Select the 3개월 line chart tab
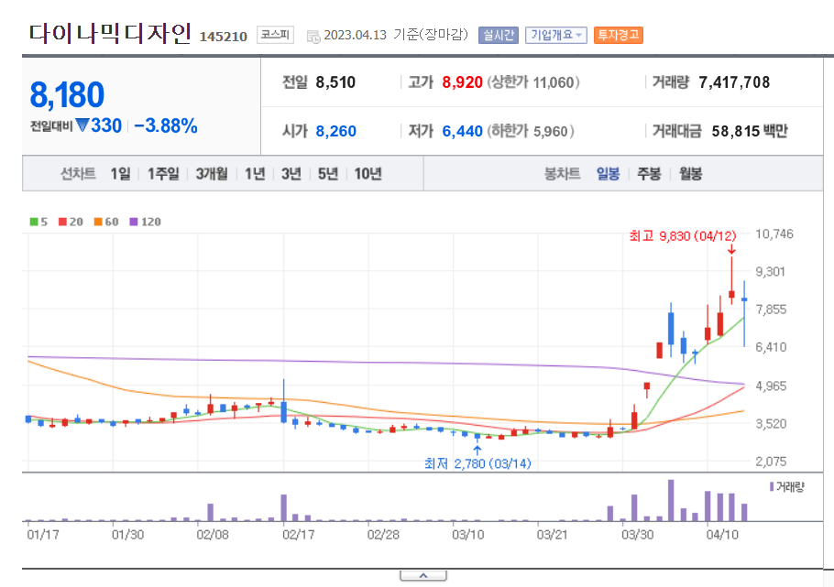Image resolution: width=834 pixels, height=587 pixels. point(212,174)
